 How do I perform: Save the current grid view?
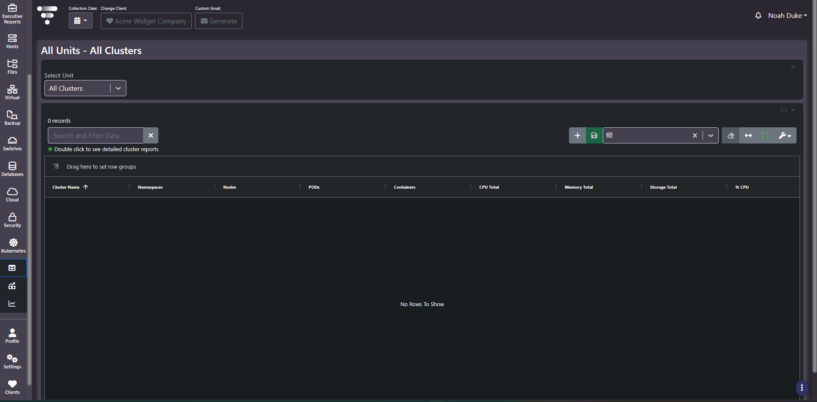coord(594,135)
